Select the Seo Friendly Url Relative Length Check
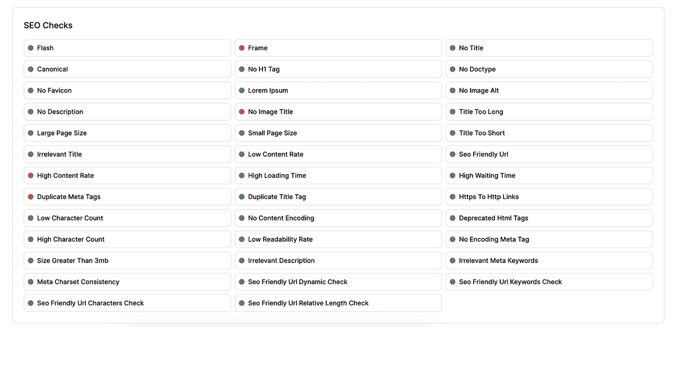 click(338, 302)
